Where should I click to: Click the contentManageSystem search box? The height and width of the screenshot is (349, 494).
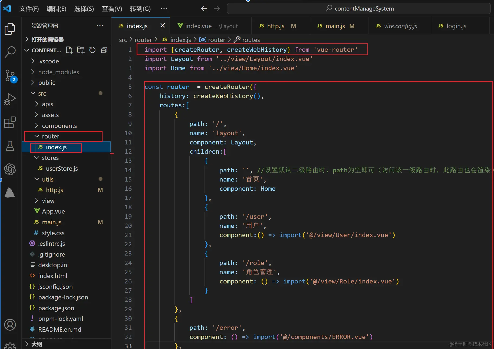click(x=360, y=8)
